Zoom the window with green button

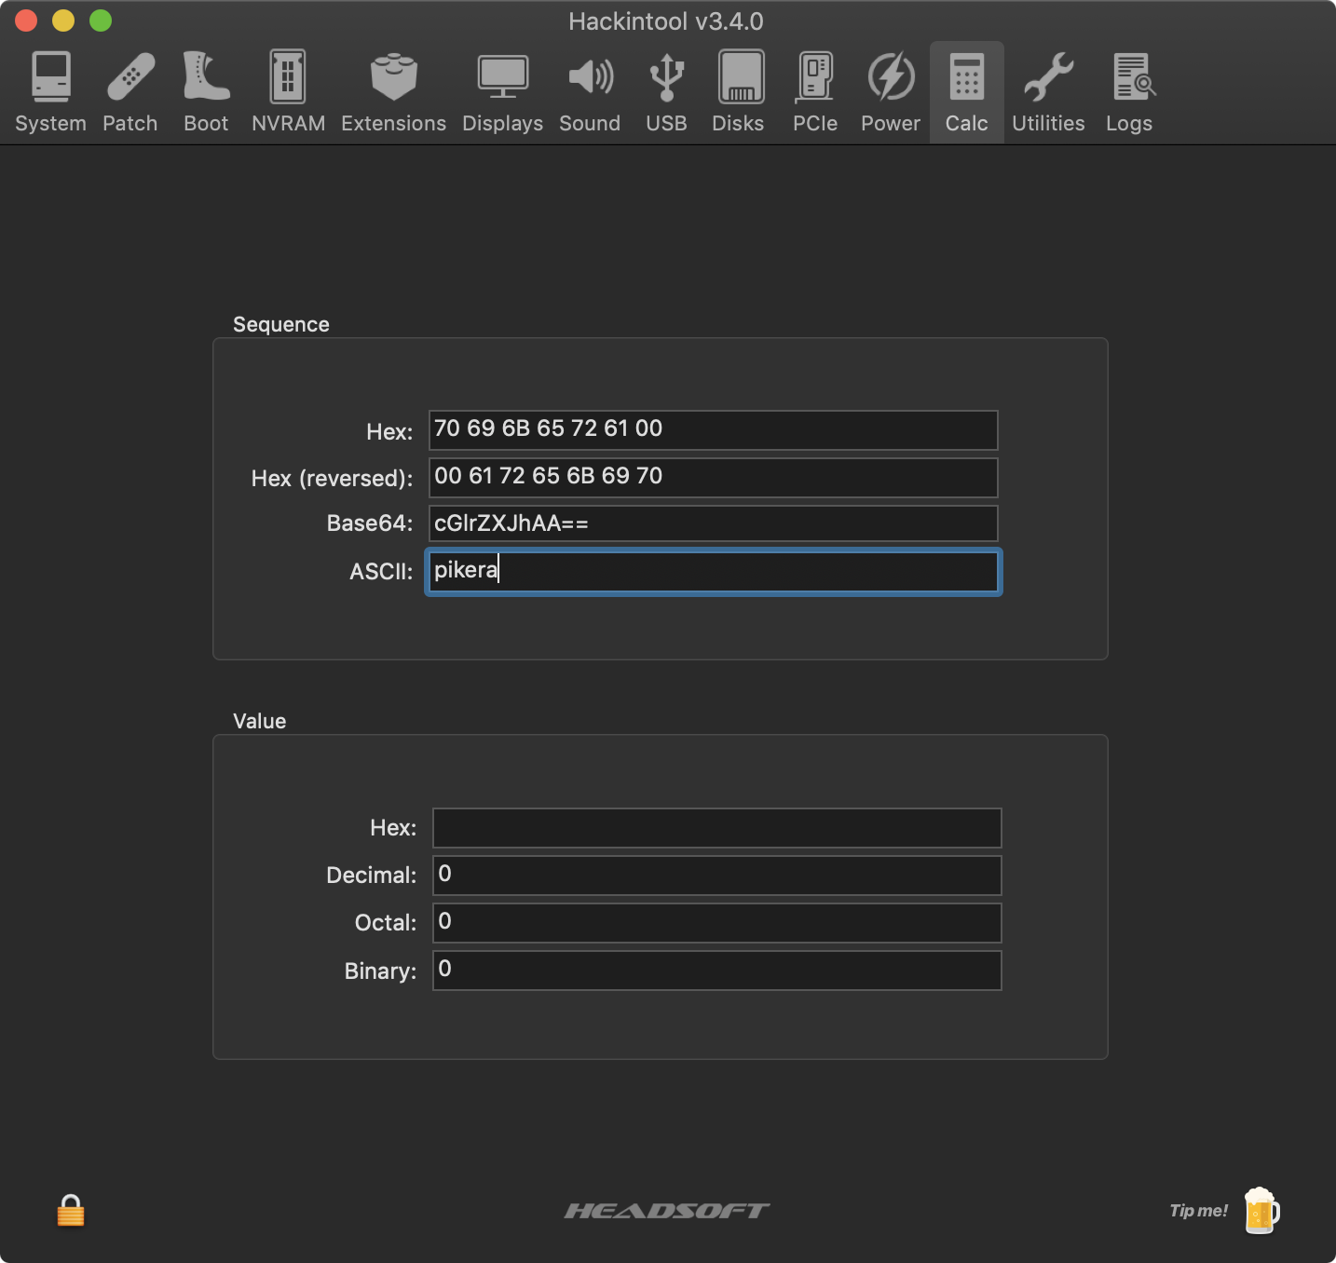pyautogui.click(x=101, y=20)
